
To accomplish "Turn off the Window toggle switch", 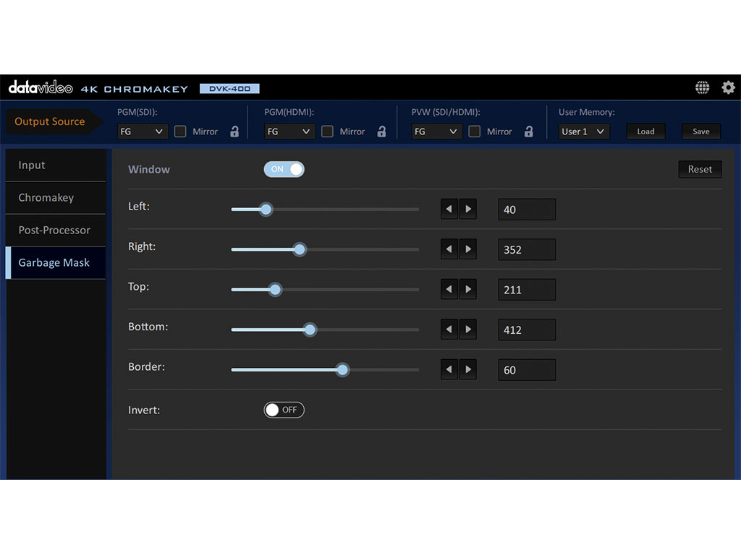I will pyautogui.click(x=284, y=169).
